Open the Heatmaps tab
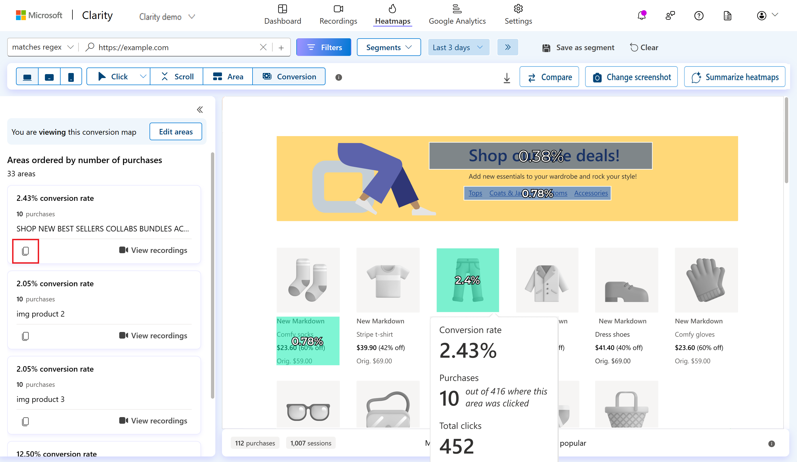 coord(393,15)
